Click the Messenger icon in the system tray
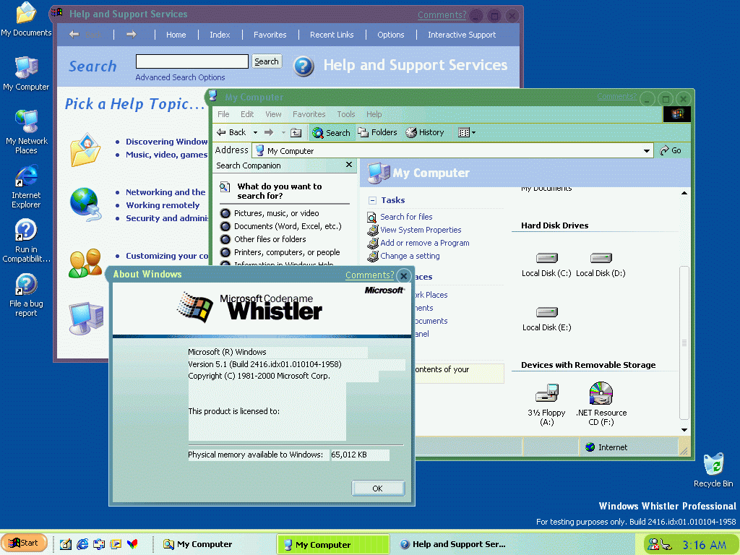 point(653,544)
